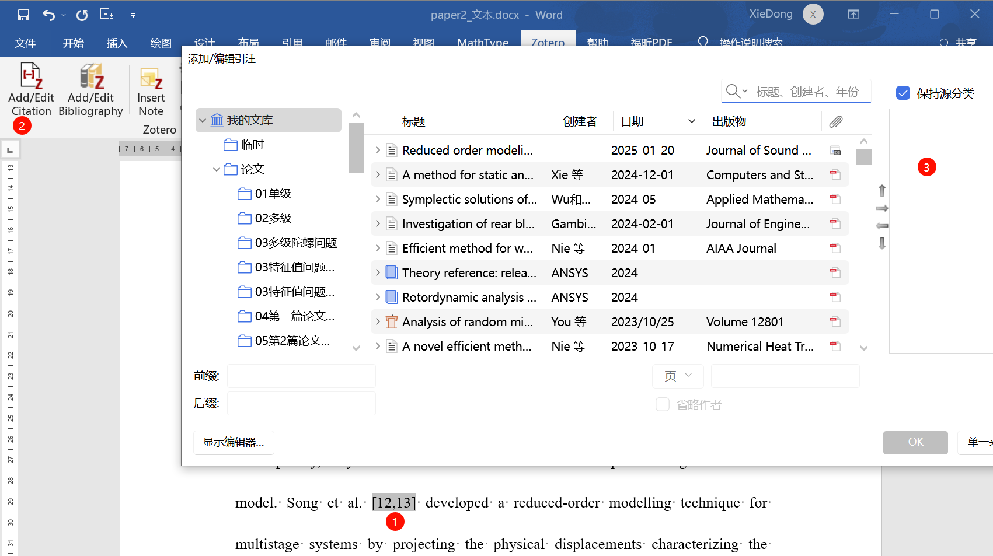Click the OK button in citation dialog
993x556 pixels.
[x=915, y=442]
